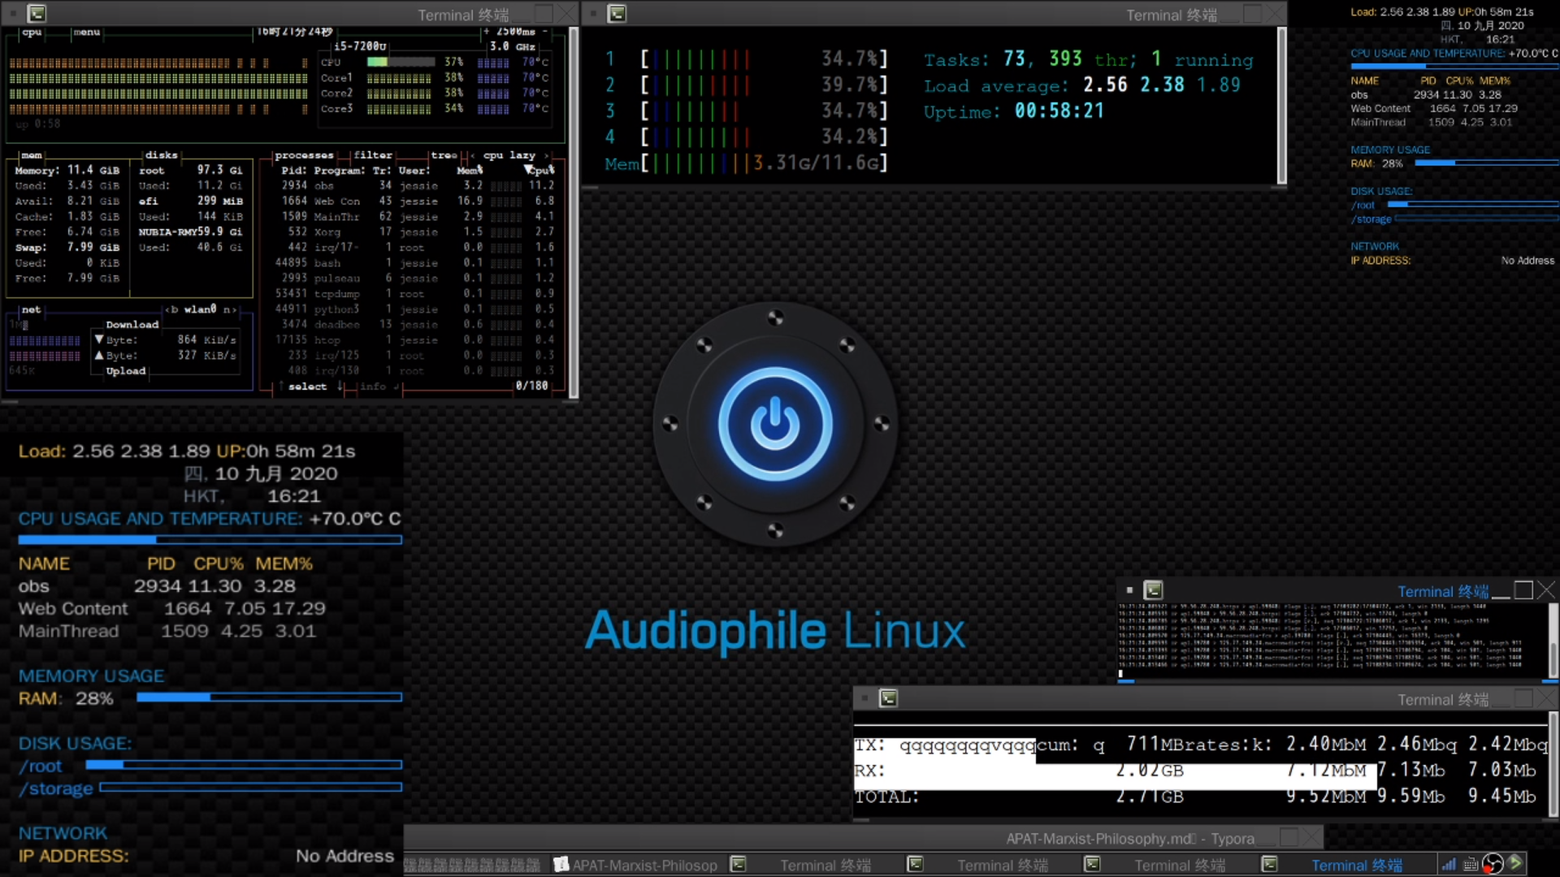Open the bpytop menu
1560x877 pixels.
(x=86, y=32)
